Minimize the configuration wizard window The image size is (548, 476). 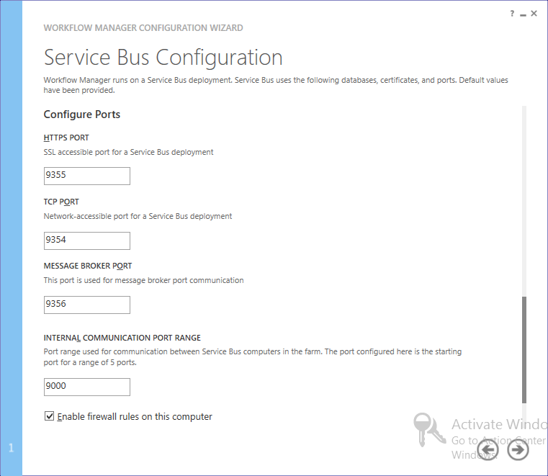(523, 13)
